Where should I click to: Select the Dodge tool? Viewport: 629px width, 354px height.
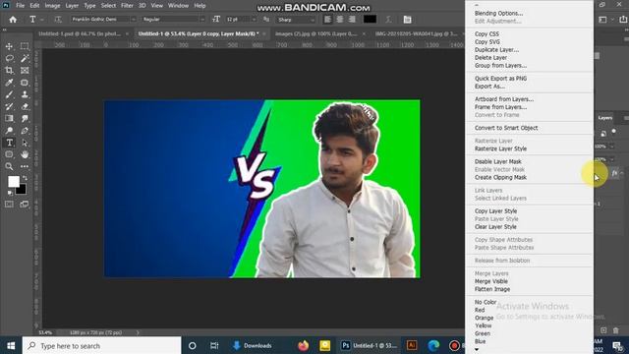(9, 131)
